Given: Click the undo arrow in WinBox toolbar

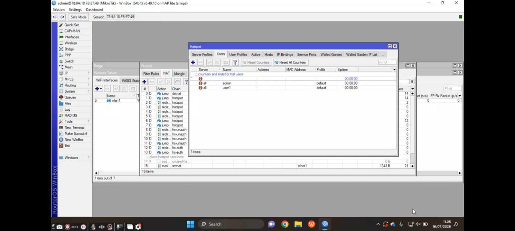Looking at the screenshot, I should pyautogui.click(x=55, y=17).
